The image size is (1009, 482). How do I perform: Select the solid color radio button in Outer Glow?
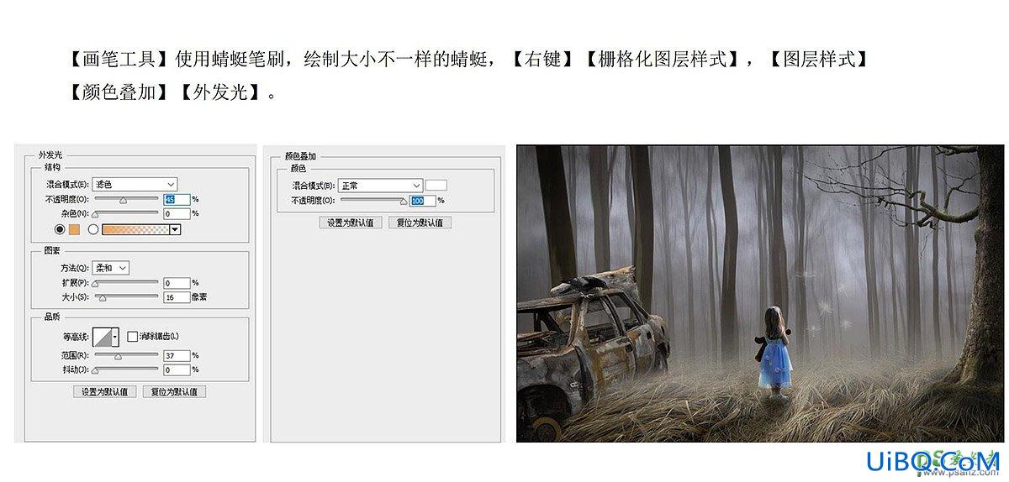tap(60, 229)
